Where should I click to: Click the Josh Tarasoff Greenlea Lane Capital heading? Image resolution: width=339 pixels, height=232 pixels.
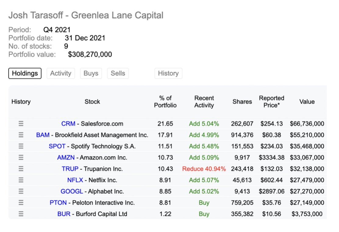coord(86,15)
